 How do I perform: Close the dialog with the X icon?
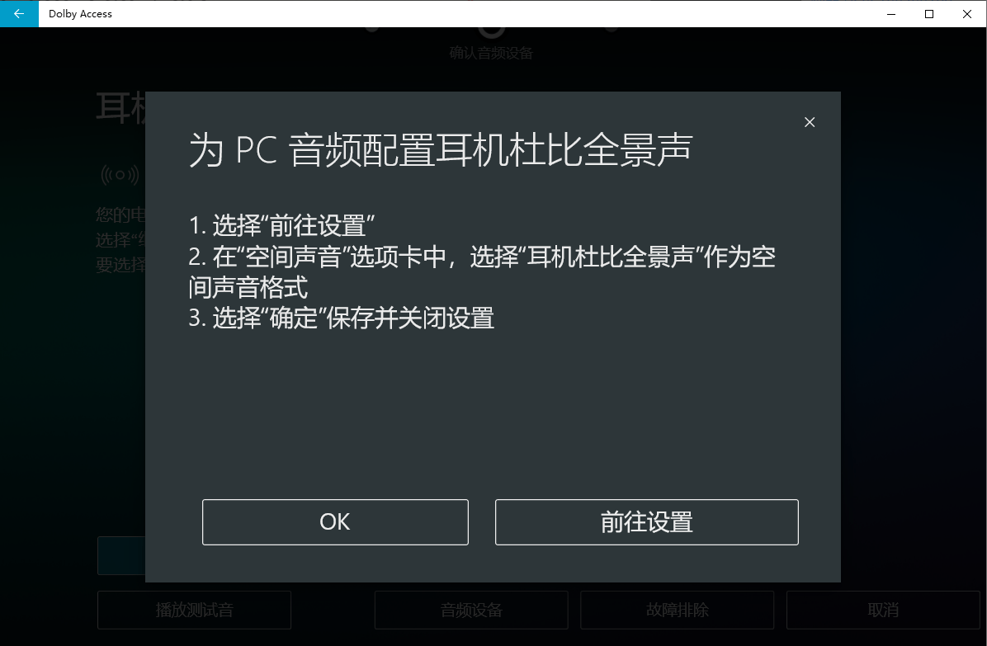810,122
